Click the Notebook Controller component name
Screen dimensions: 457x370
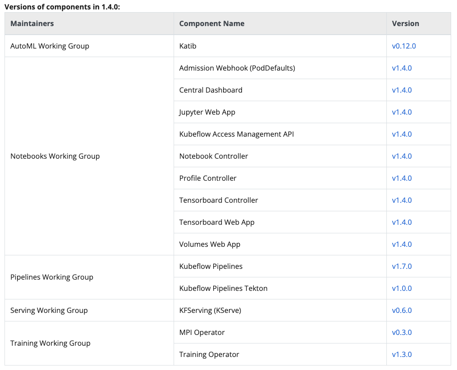pos(213,156)
